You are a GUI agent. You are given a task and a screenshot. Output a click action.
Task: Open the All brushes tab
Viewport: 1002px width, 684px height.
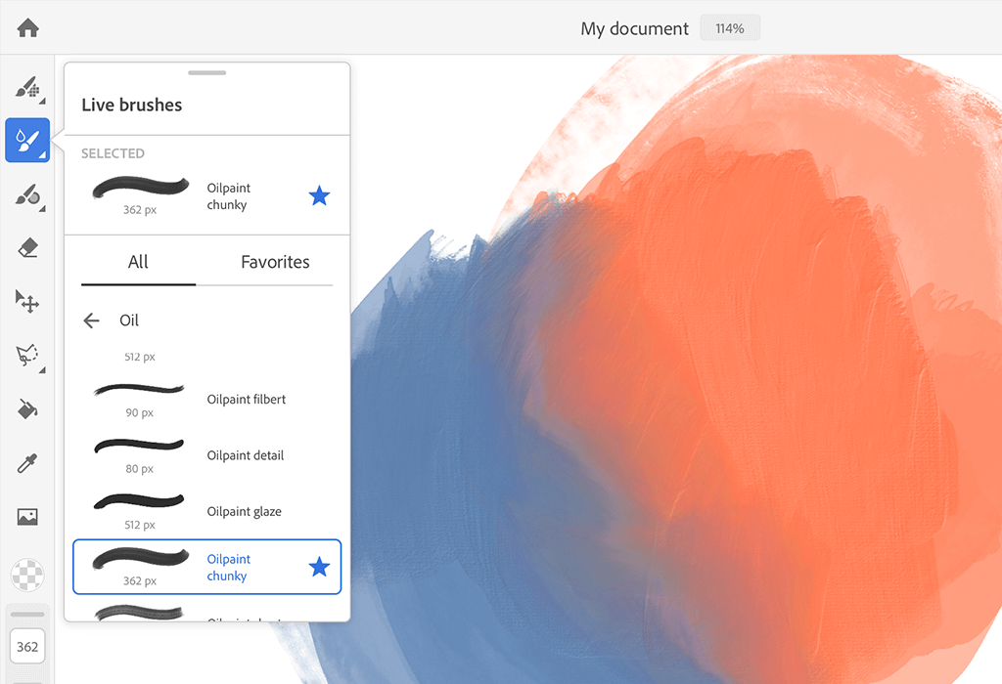coord(137,262)
